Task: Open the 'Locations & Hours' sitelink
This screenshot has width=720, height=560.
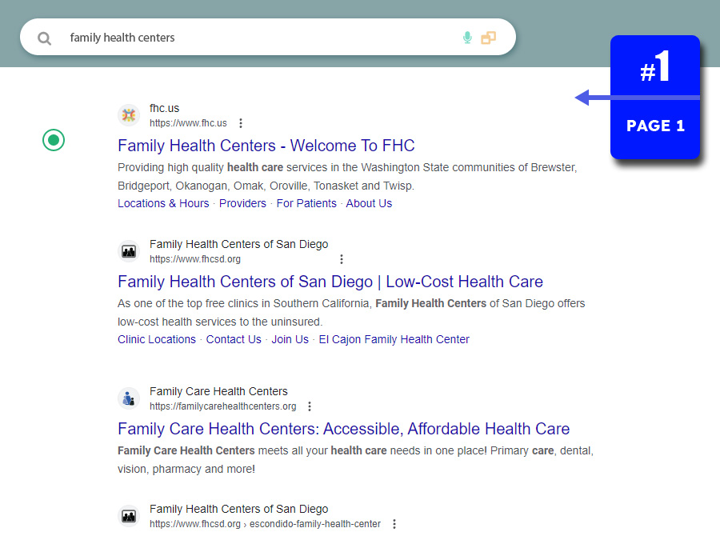Action: tap(163, 203)
